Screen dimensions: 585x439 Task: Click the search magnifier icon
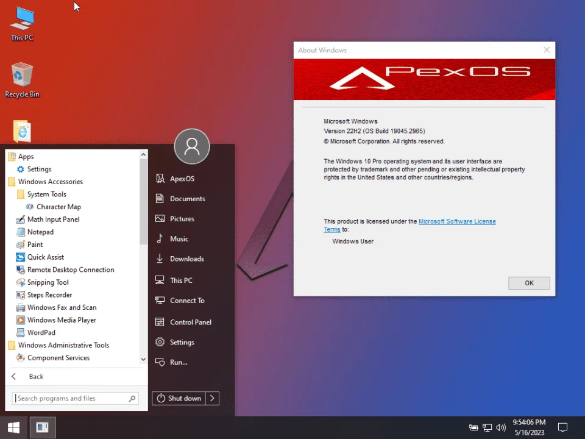[x=132, y=398]
